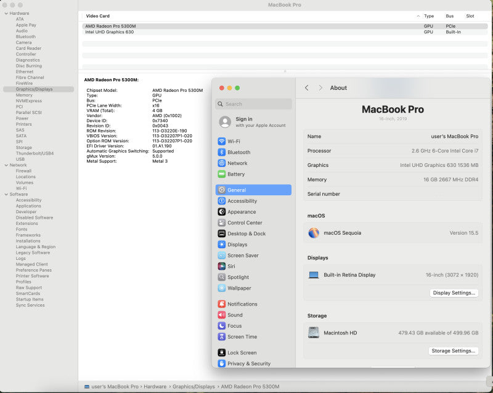Open Wi-Fi settings icon in System Settings
Image resolution: width=493 pixels, height=393 pixels.
pyautogui.click(x=222, y=141)
